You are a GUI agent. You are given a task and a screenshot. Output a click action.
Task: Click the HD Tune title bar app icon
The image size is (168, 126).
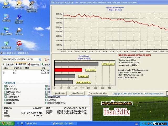[x=1, y=53]
